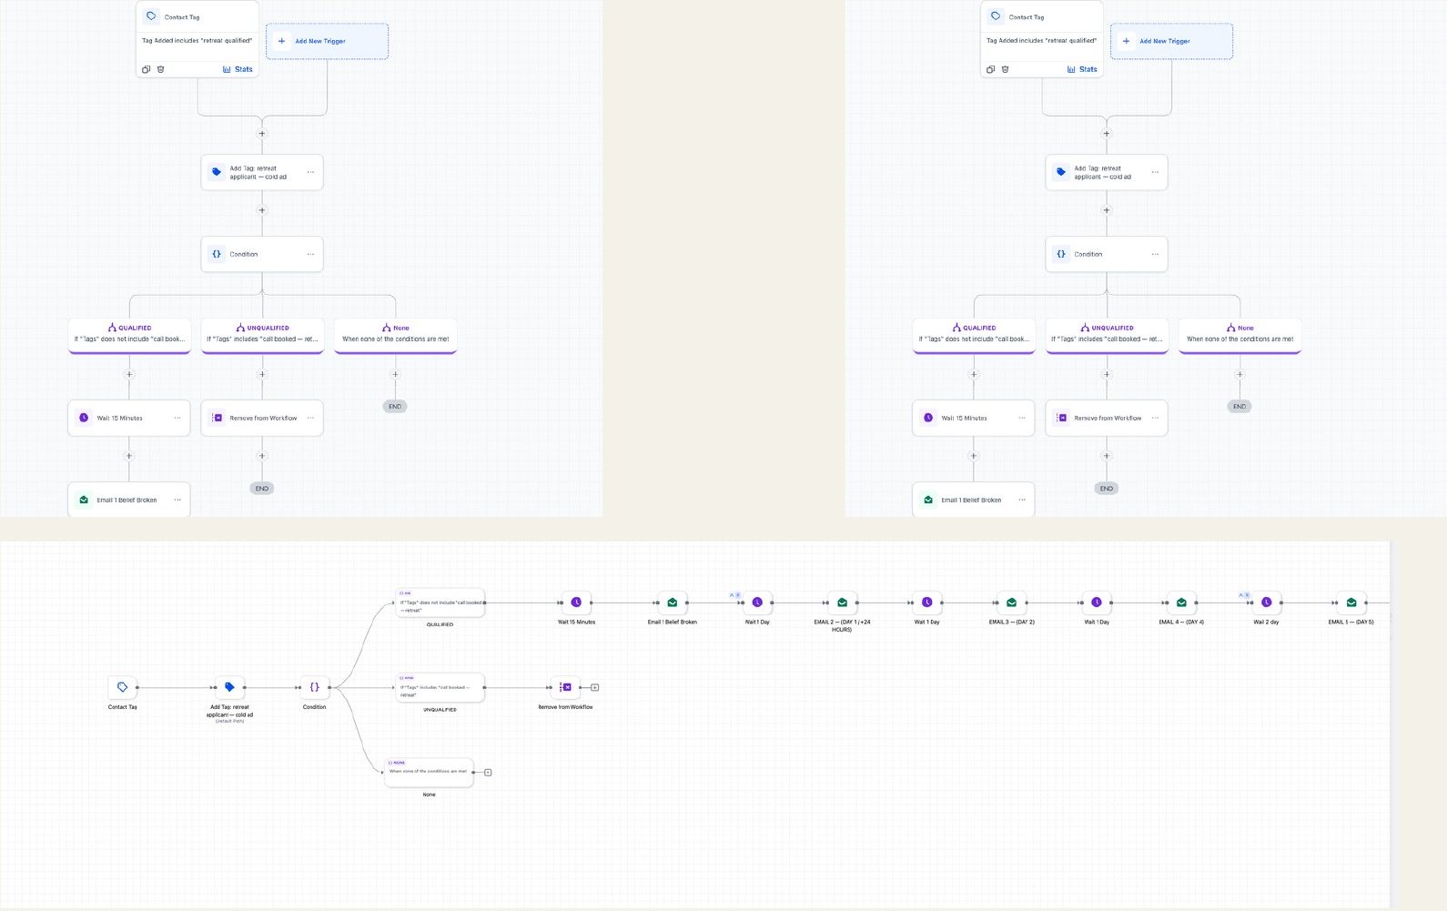The height and width of the screenshot is (911, 1447).
Task: Click plus under UNQUALIFIED branch in right canvas
Action: tap(1107, 374)
